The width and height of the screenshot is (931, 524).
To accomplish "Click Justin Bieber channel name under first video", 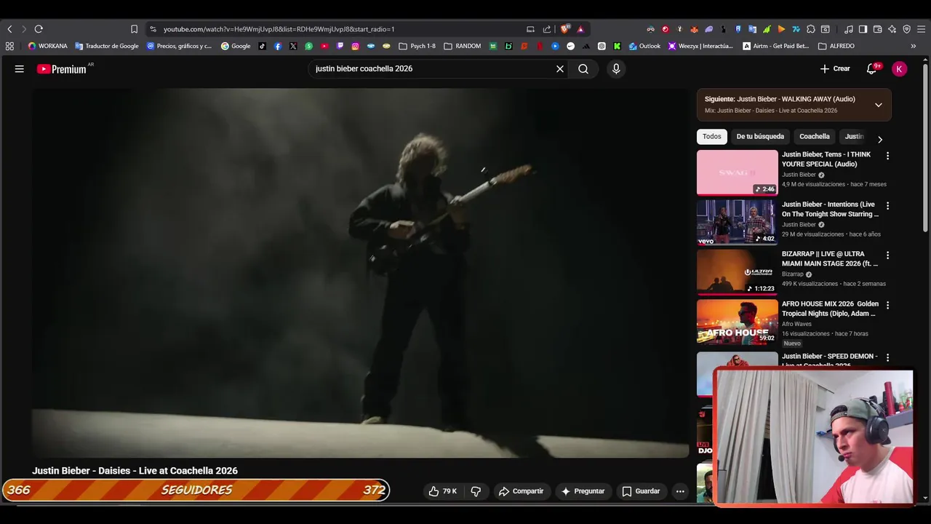I will coord(799,175).
